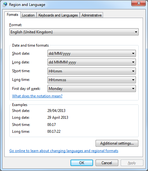Open the Format language dropdown

[x=74, y=32]
